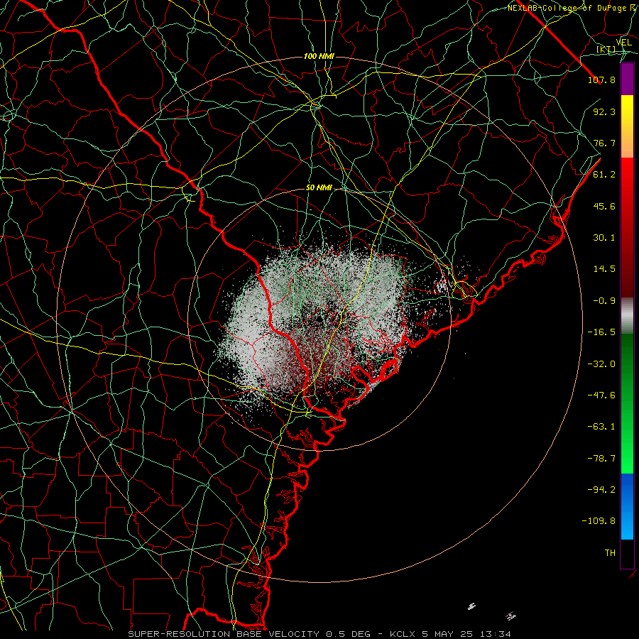Click the '100 NMI' range ring label
Screen dimensions: 639x639
pos(319,56)
